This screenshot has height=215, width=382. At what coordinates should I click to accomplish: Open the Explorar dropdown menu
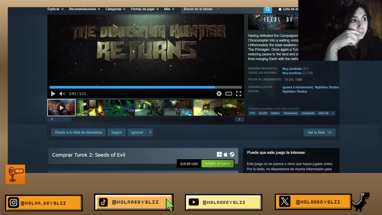click(56, 9)
